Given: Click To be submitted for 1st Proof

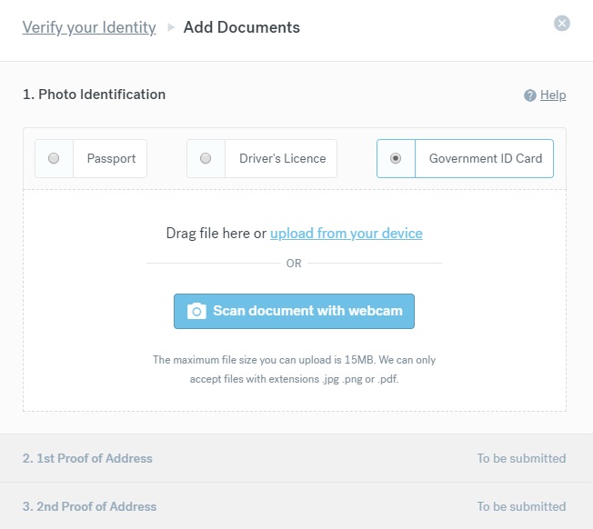Looking at the screenshot, I should (521, 458).
